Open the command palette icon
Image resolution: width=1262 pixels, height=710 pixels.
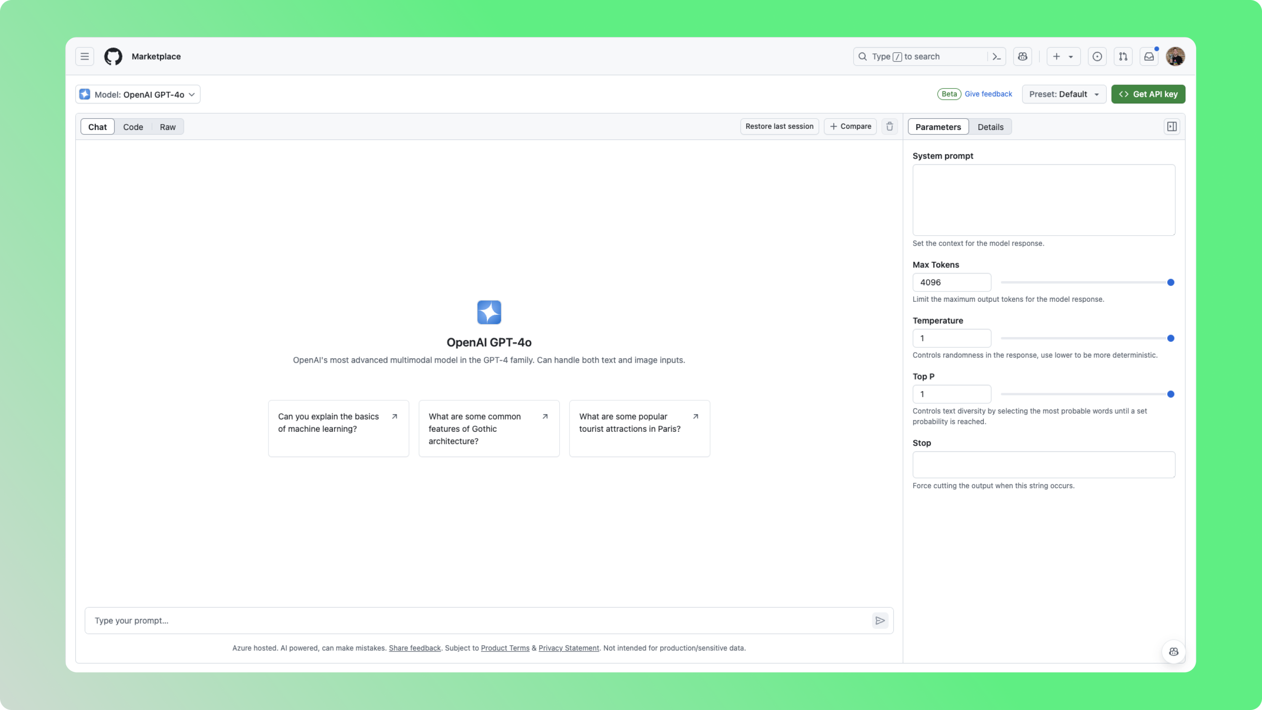tap(996, 56)
